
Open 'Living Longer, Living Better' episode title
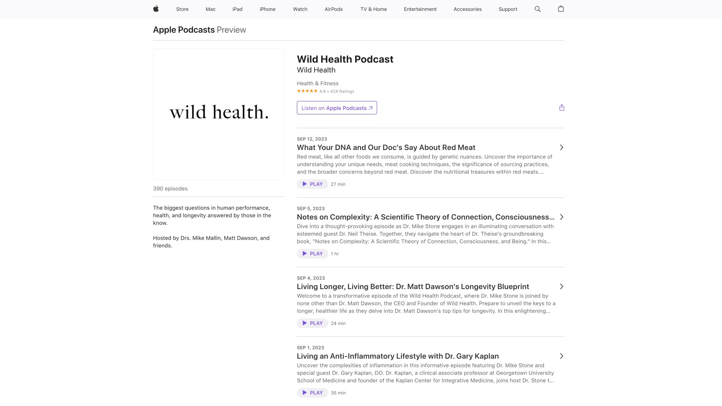[413, 287]
